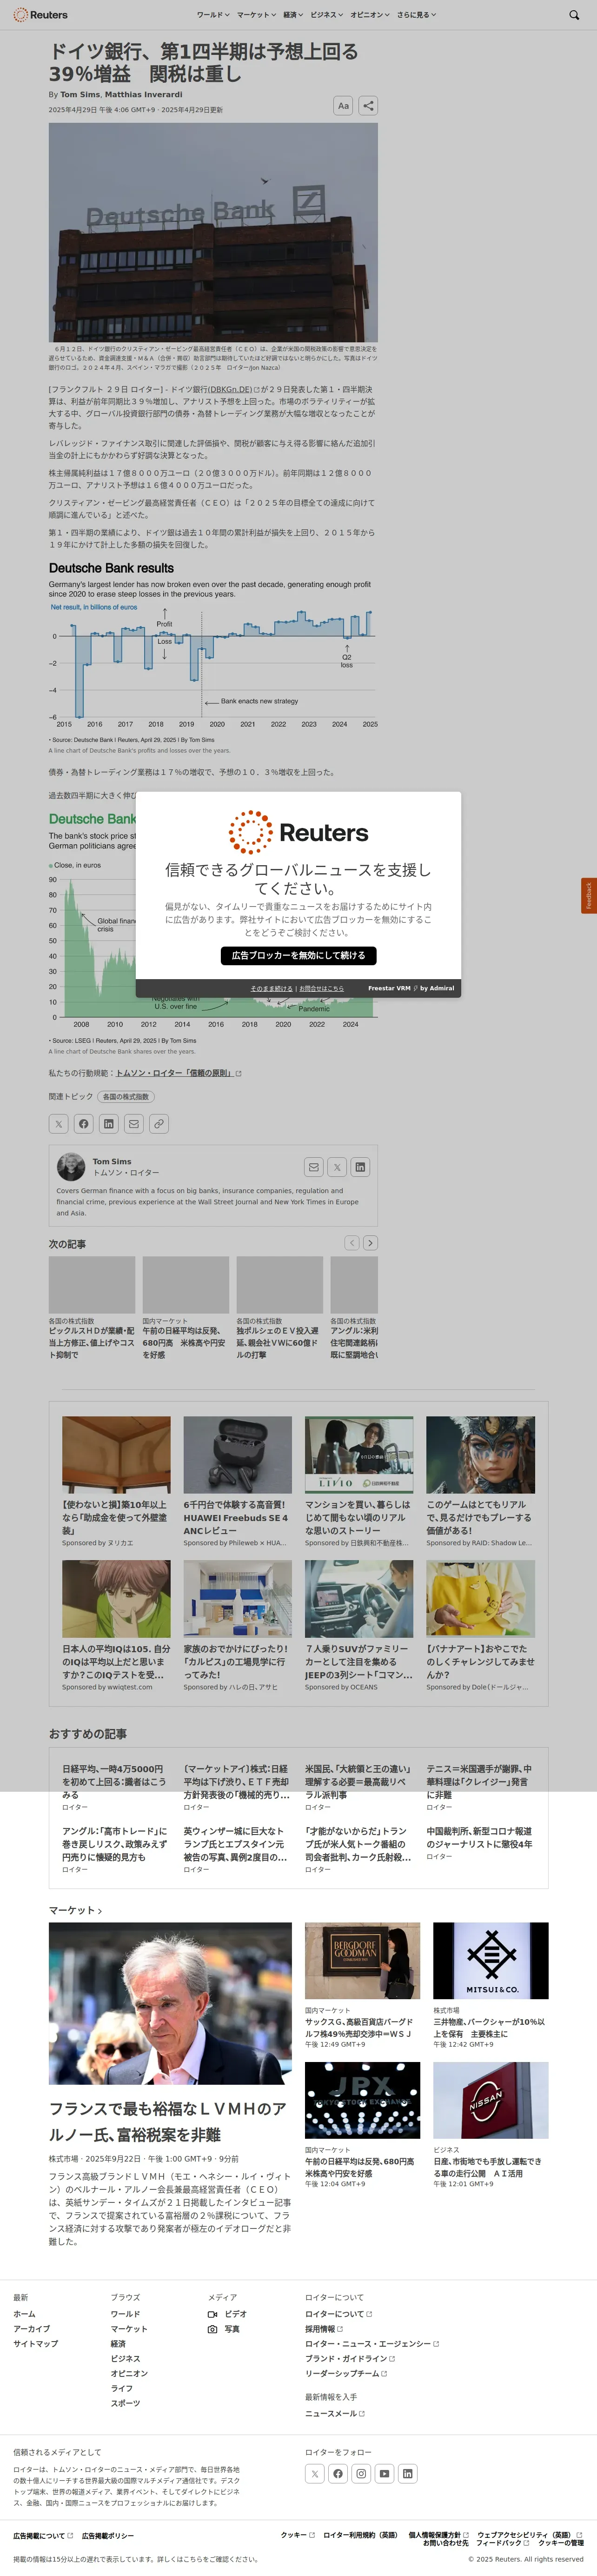Open ブランド・ガイドライン footer link

pos(349,2358)
